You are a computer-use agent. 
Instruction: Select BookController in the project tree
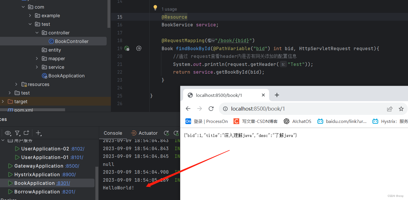pos(72,41)
